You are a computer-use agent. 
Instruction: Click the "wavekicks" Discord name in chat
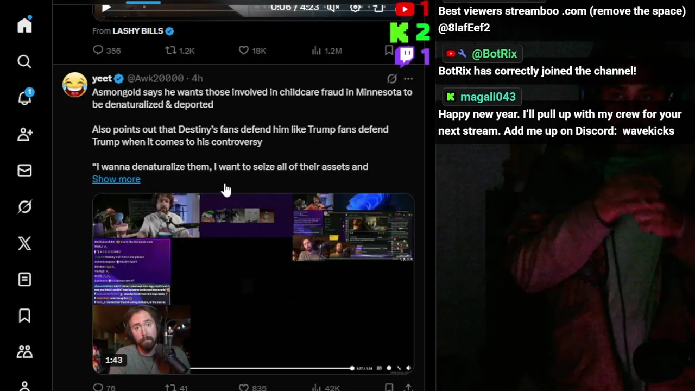pyautogui.click(x=648, y=131)
